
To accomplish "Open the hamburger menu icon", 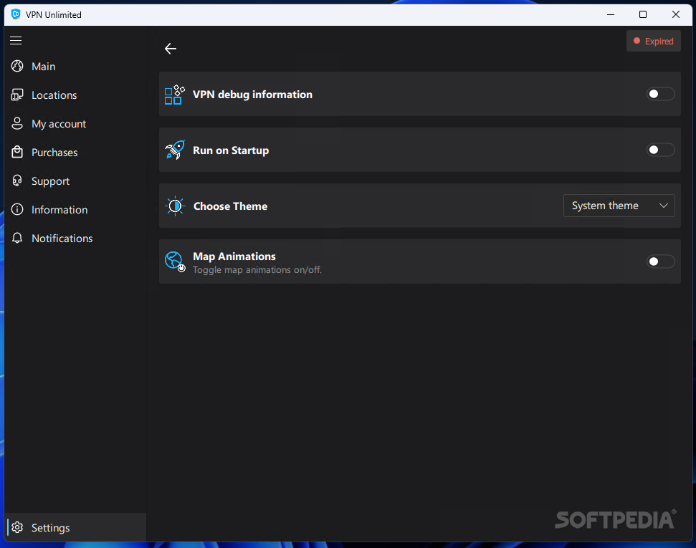I will tap(16, 40).
